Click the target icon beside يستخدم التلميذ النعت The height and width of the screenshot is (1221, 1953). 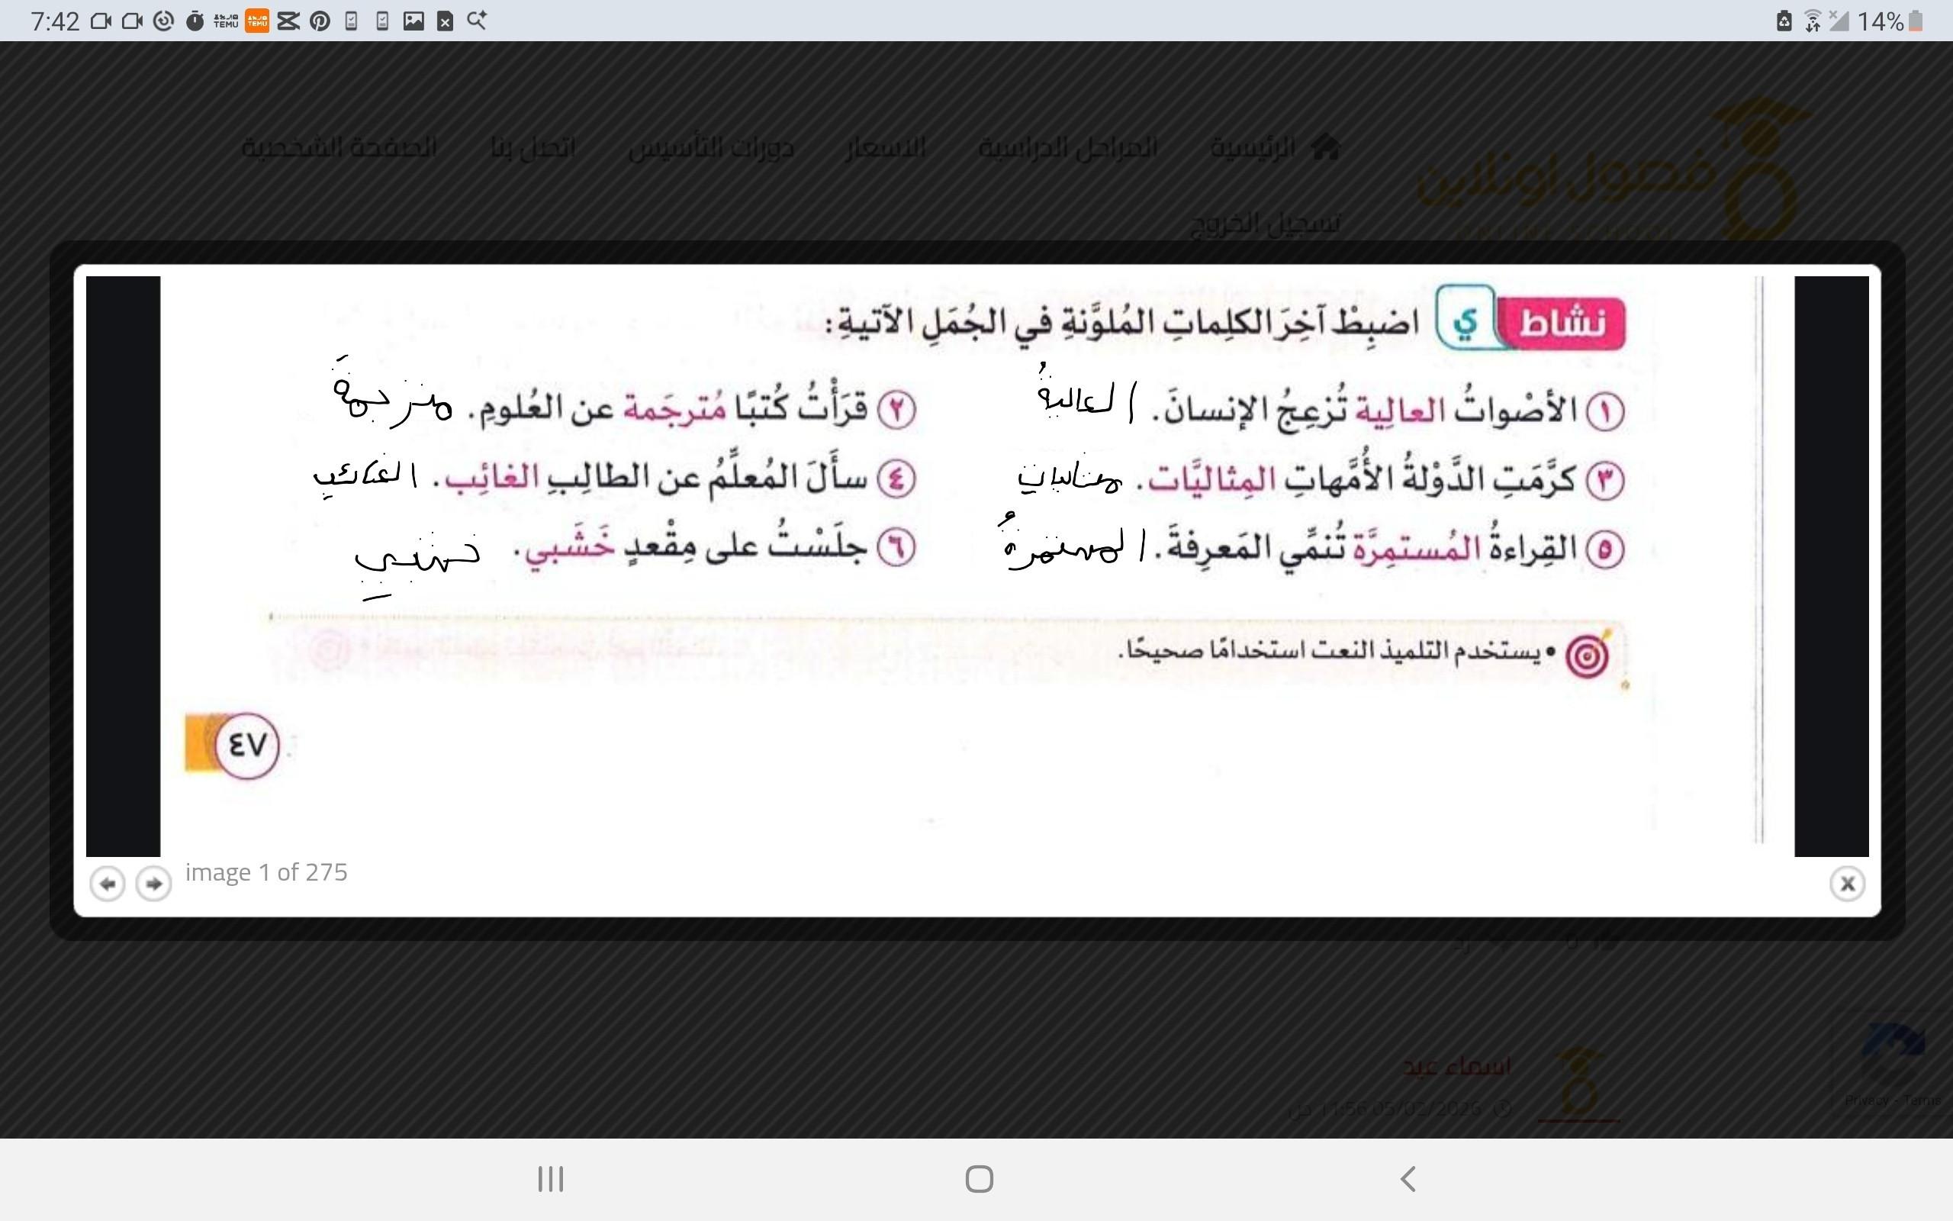point(1586,655)
